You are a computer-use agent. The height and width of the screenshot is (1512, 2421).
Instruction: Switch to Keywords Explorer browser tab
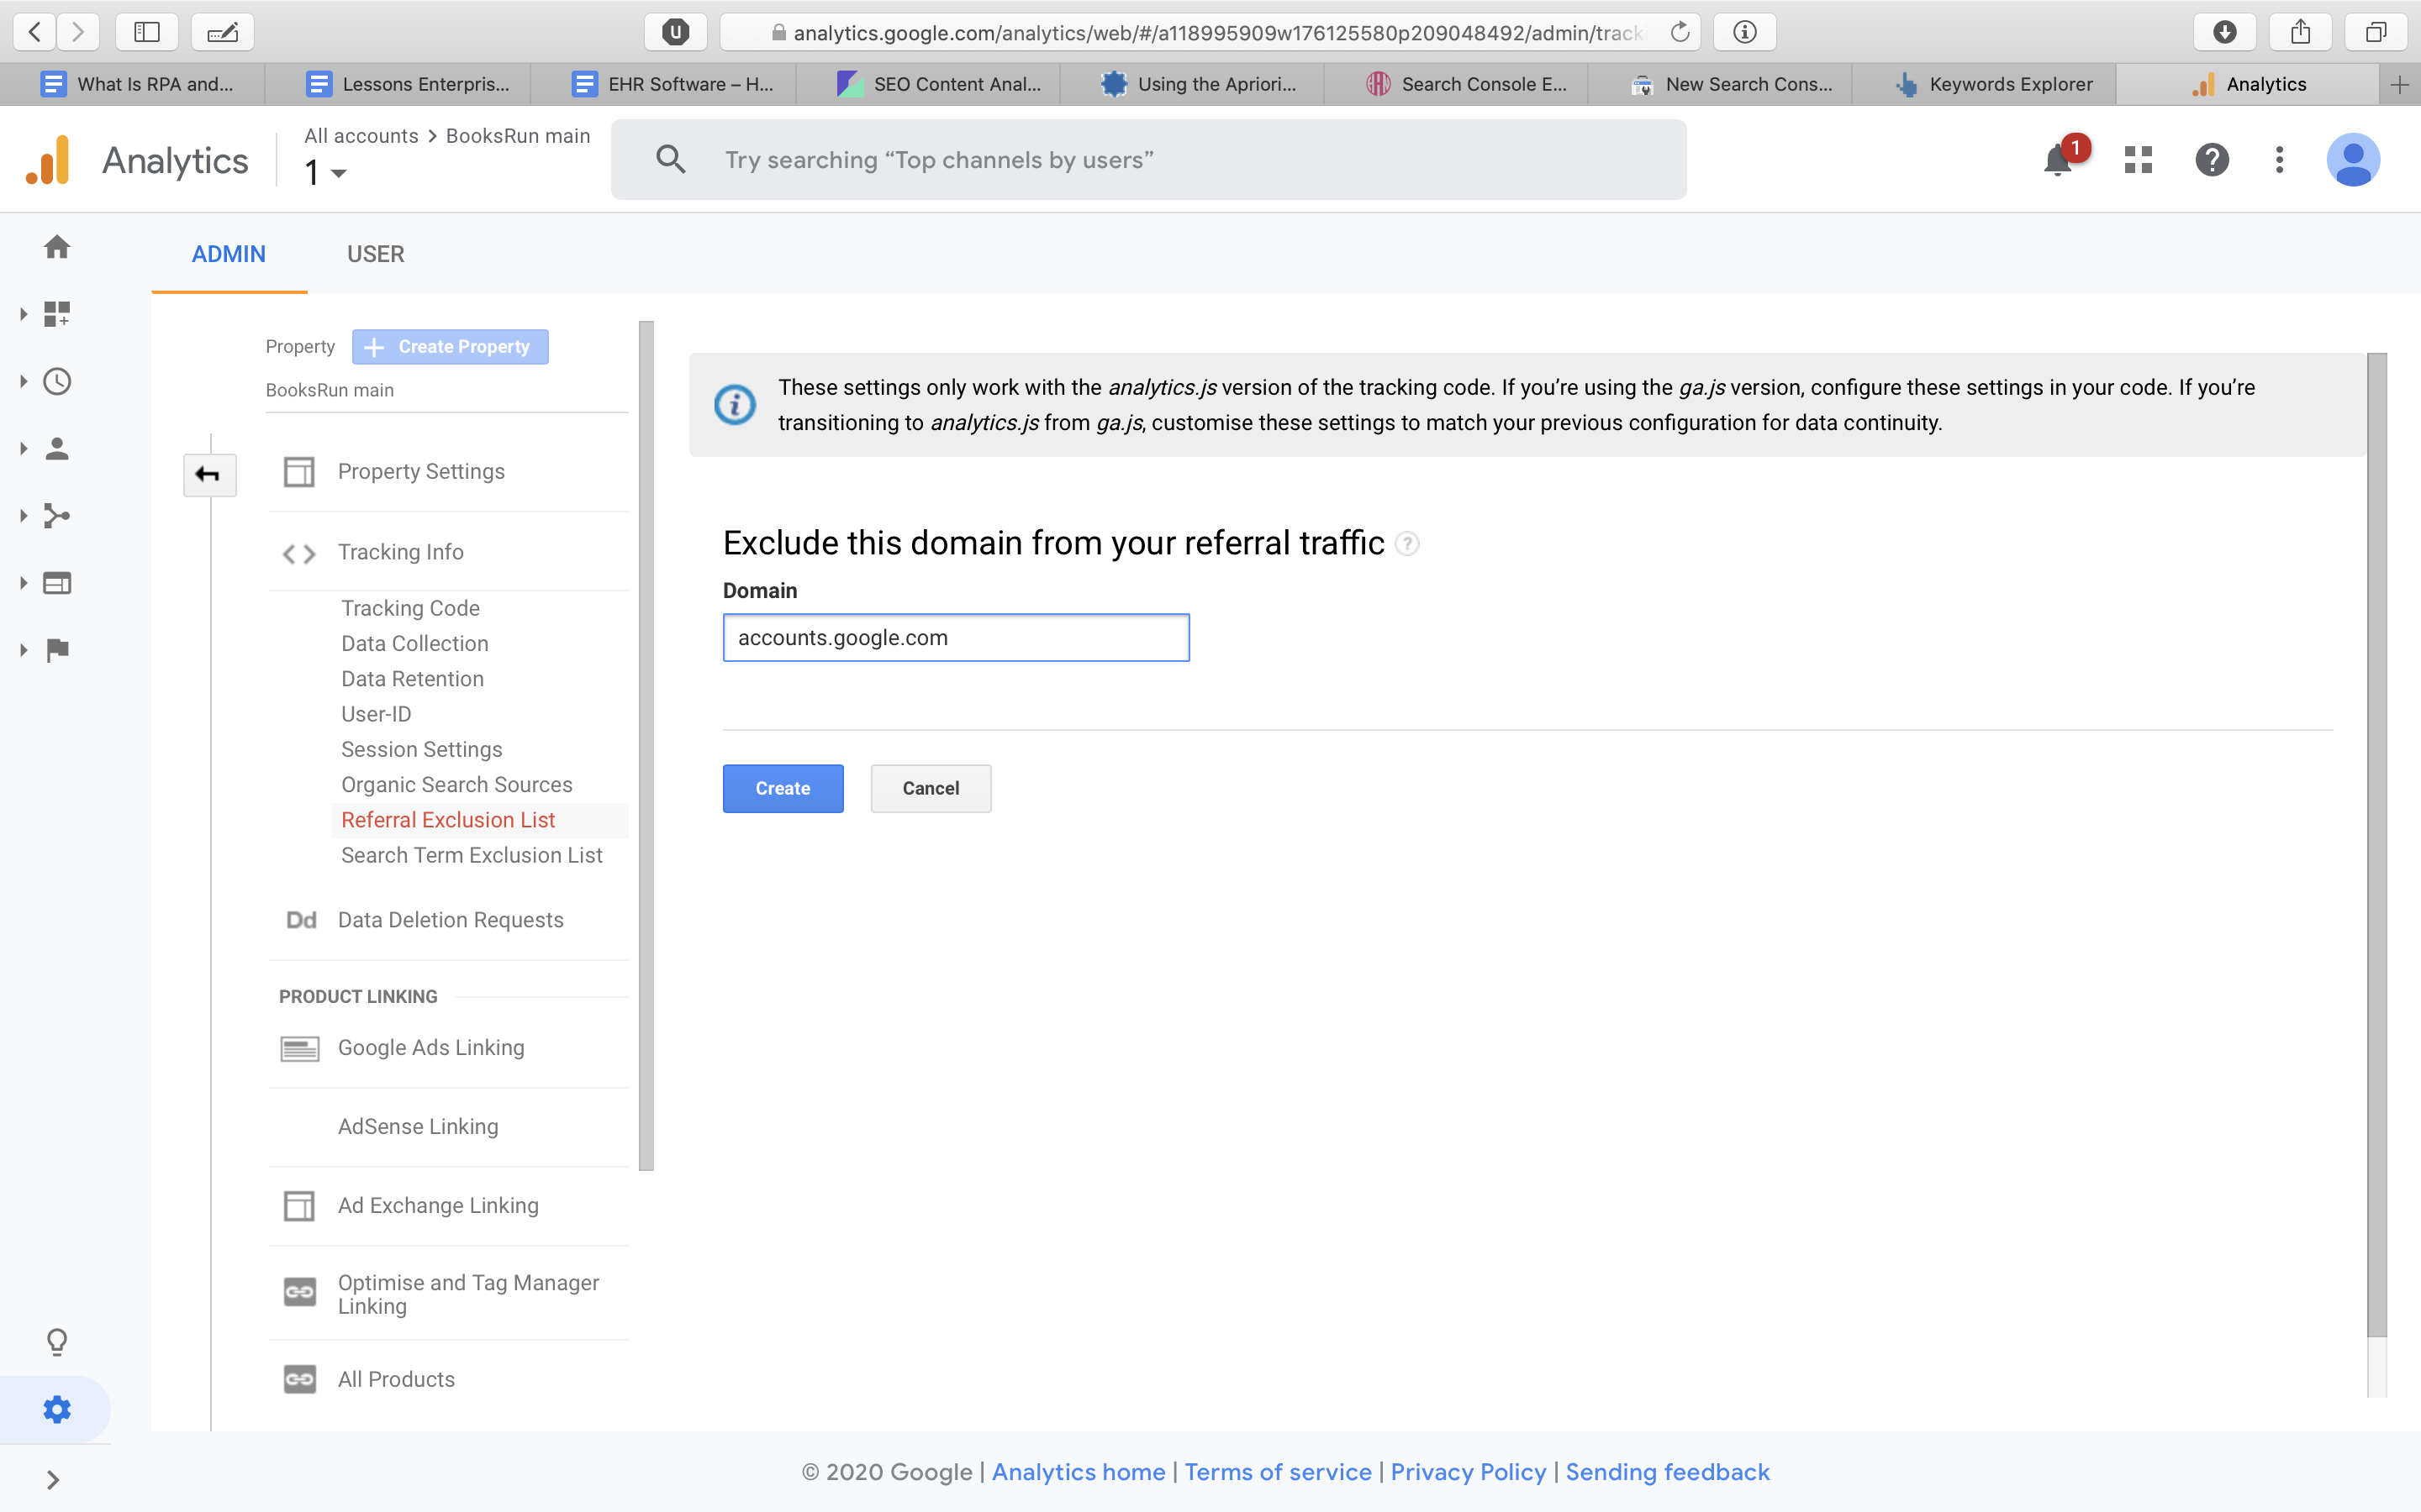point(1983,85)
